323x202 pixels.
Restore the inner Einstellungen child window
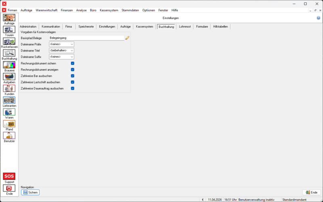[x=315, y=10]
